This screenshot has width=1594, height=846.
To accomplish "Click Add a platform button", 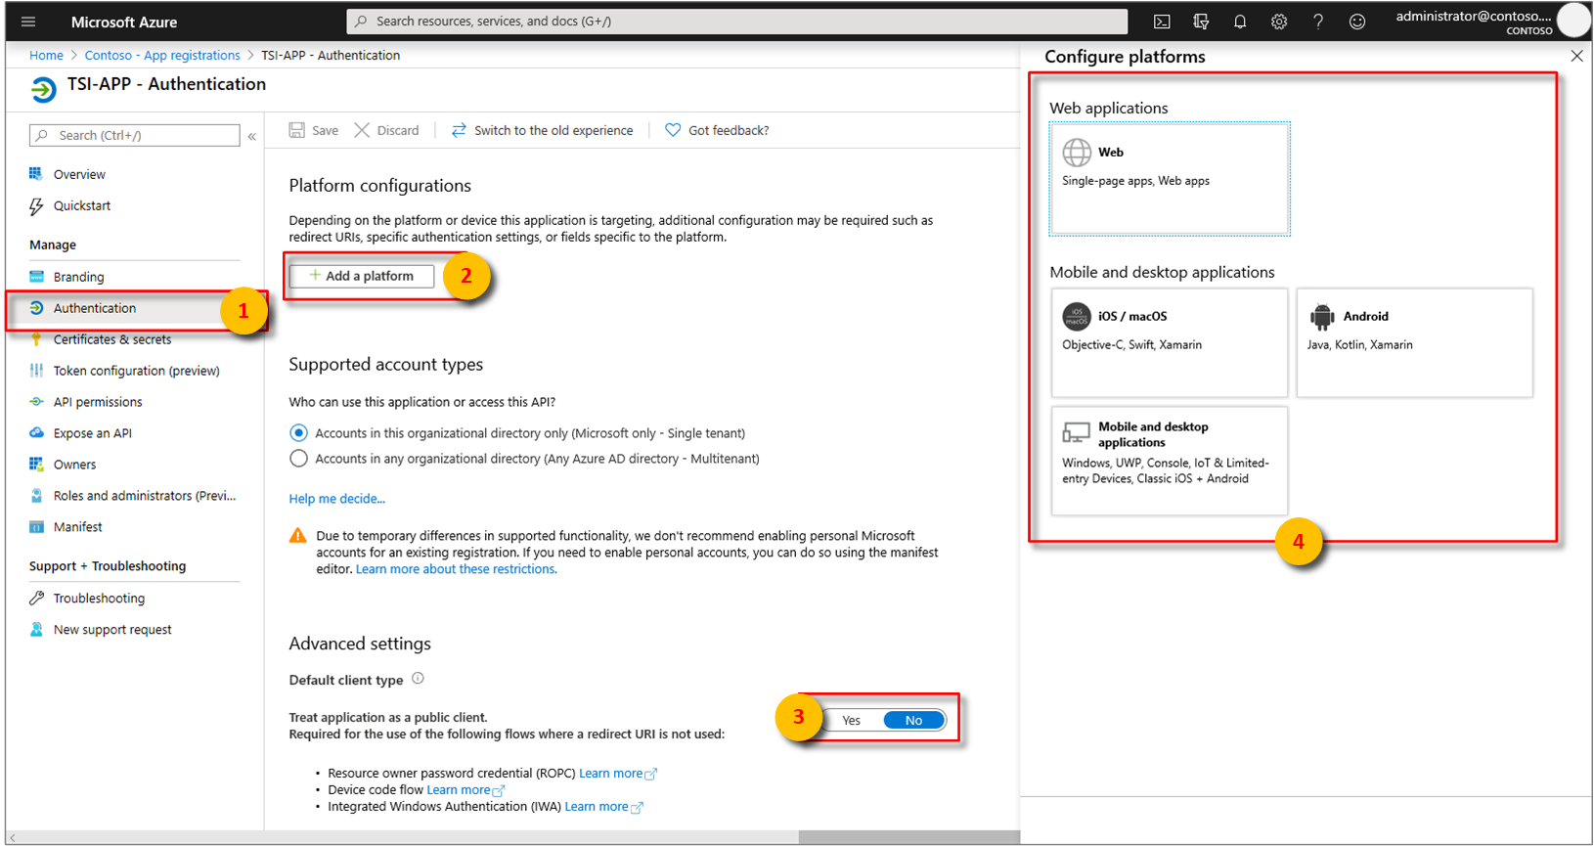I will coord(362,276).
